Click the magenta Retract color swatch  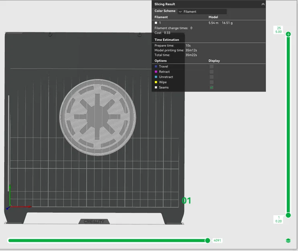(156, 72)
